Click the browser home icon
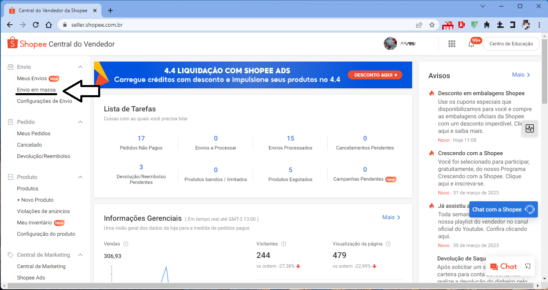 (49, 25)
